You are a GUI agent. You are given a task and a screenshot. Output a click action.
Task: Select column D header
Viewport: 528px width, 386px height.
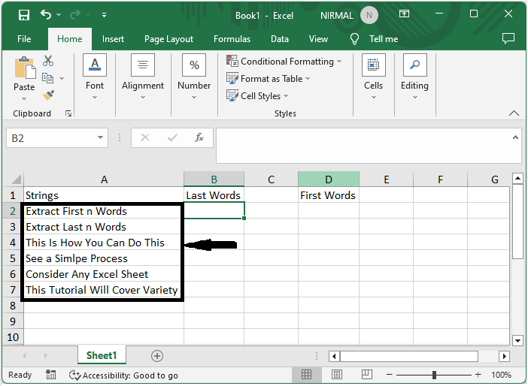pos(329,179)
